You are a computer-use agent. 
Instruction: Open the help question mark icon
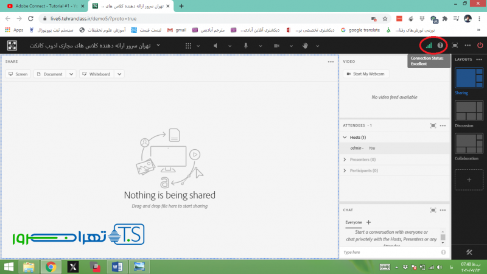tap(440, 45)
